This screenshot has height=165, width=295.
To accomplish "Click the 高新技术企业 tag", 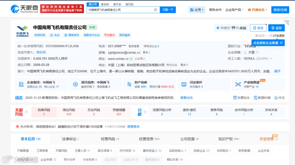I will click(92, 35).
